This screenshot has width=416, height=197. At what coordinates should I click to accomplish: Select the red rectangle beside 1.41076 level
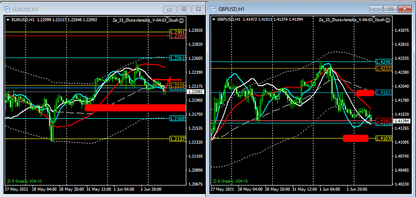(x=355, y=138)
